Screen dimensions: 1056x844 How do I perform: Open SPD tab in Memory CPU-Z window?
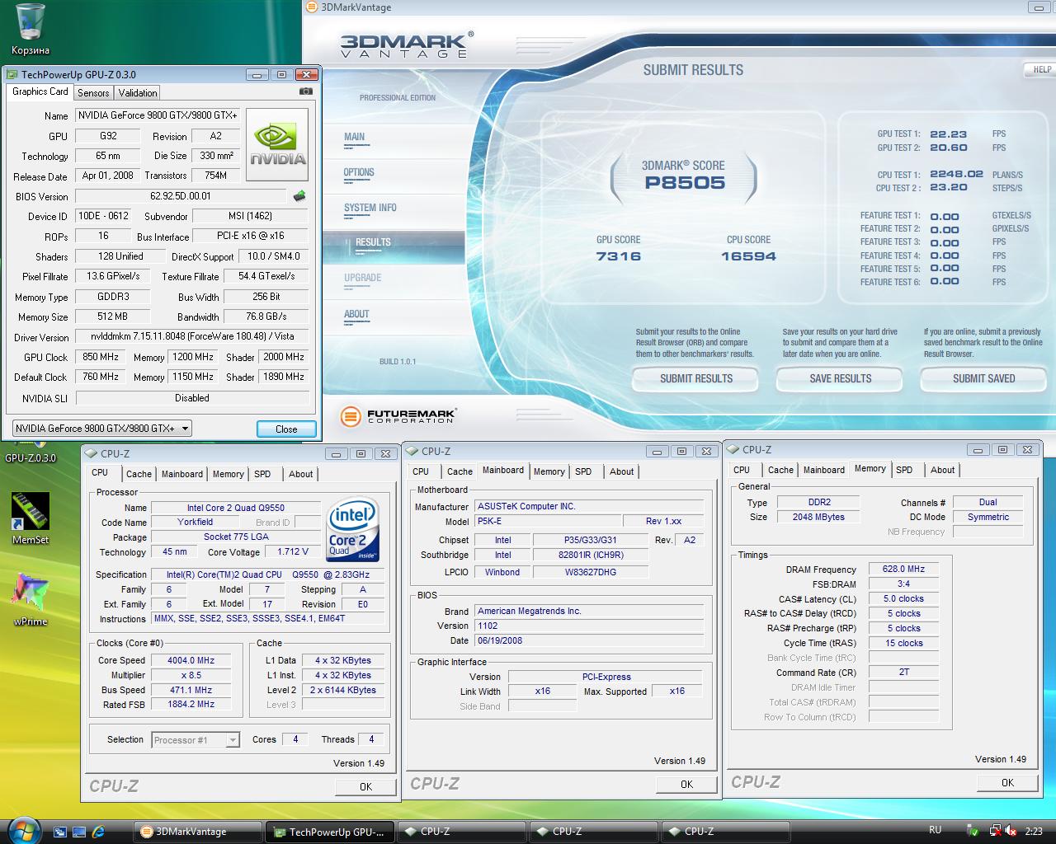(x=904, y=470)
